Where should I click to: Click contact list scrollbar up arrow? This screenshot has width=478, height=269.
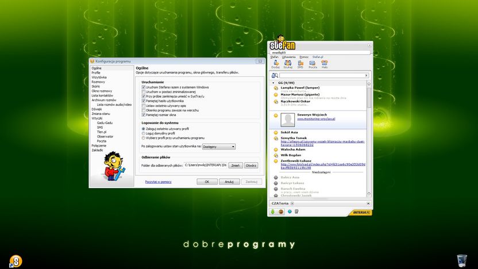coord(369,84)
